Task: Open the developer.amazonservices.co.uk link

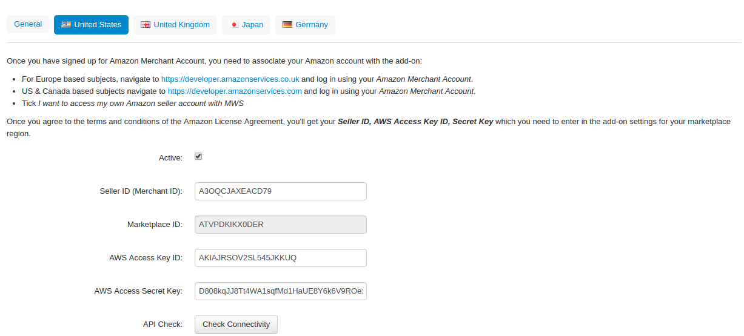Action: 230,79
